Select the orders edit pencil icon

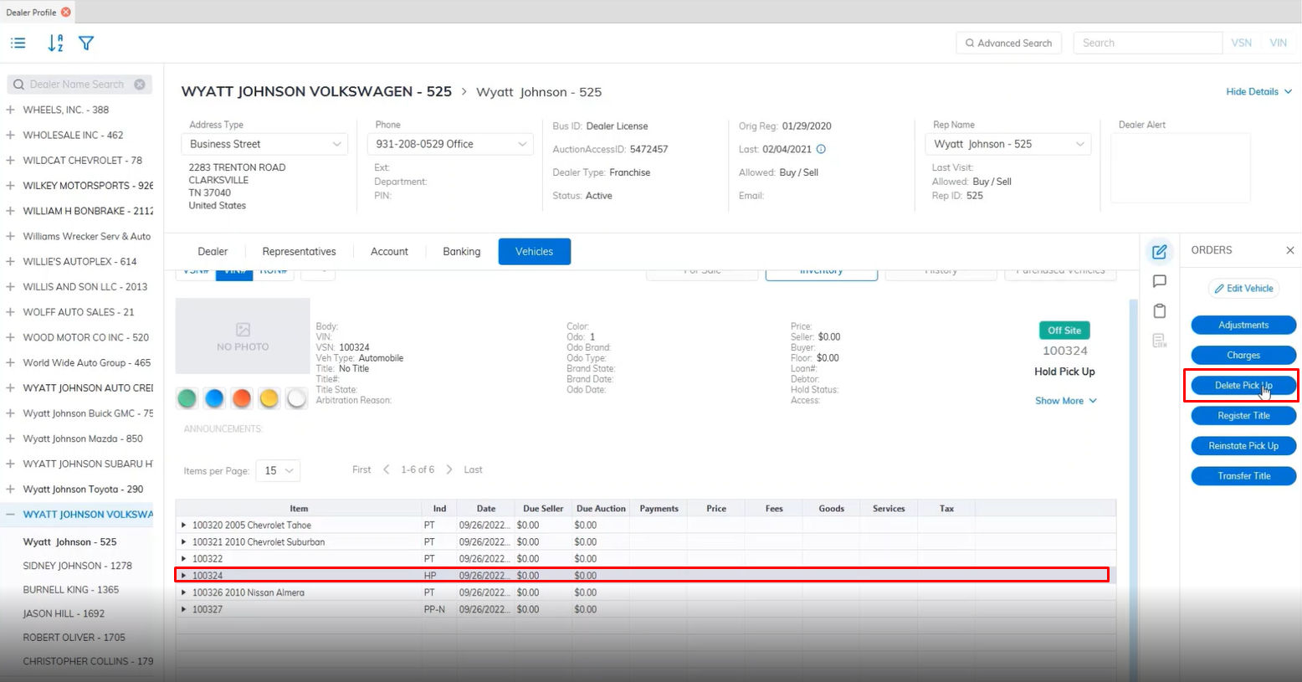coord(1159,251)
